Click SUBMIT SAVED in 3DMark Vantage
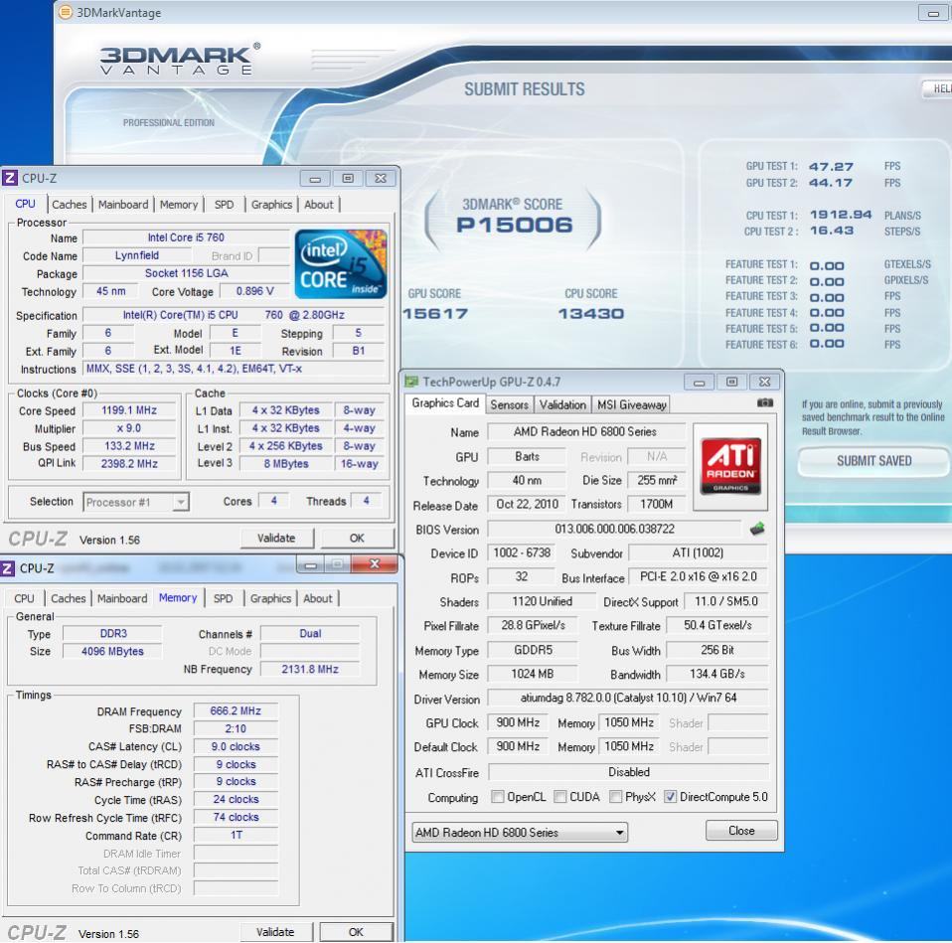The height and width of the screenshot is (943, 952). tap(873, 461)
